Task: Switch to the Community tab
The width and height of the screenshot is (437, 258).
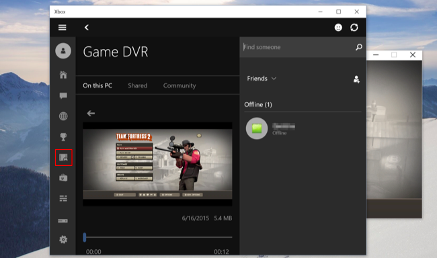Action: click(x=180, y=86)
